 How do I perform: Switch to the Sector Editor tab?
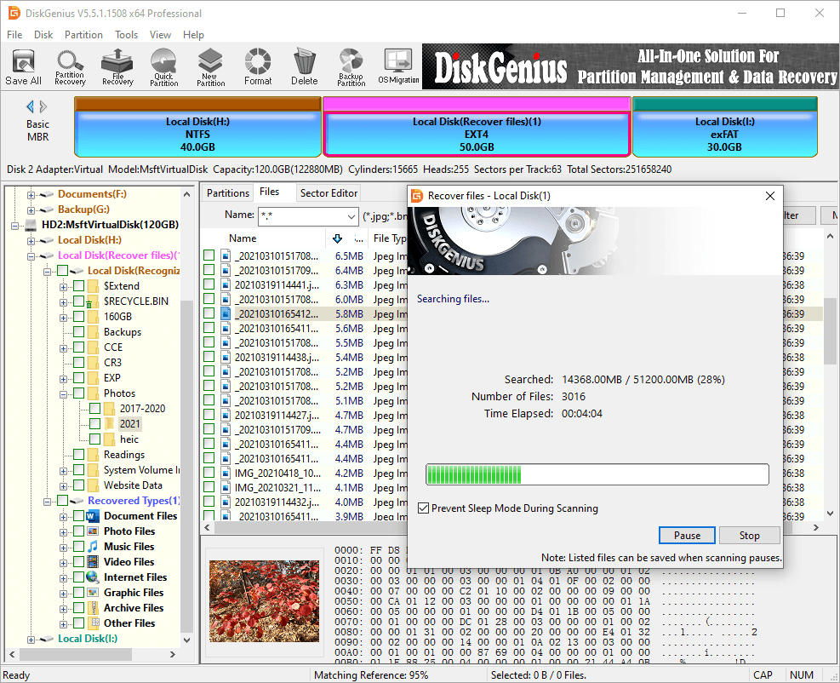coord(329,193)
